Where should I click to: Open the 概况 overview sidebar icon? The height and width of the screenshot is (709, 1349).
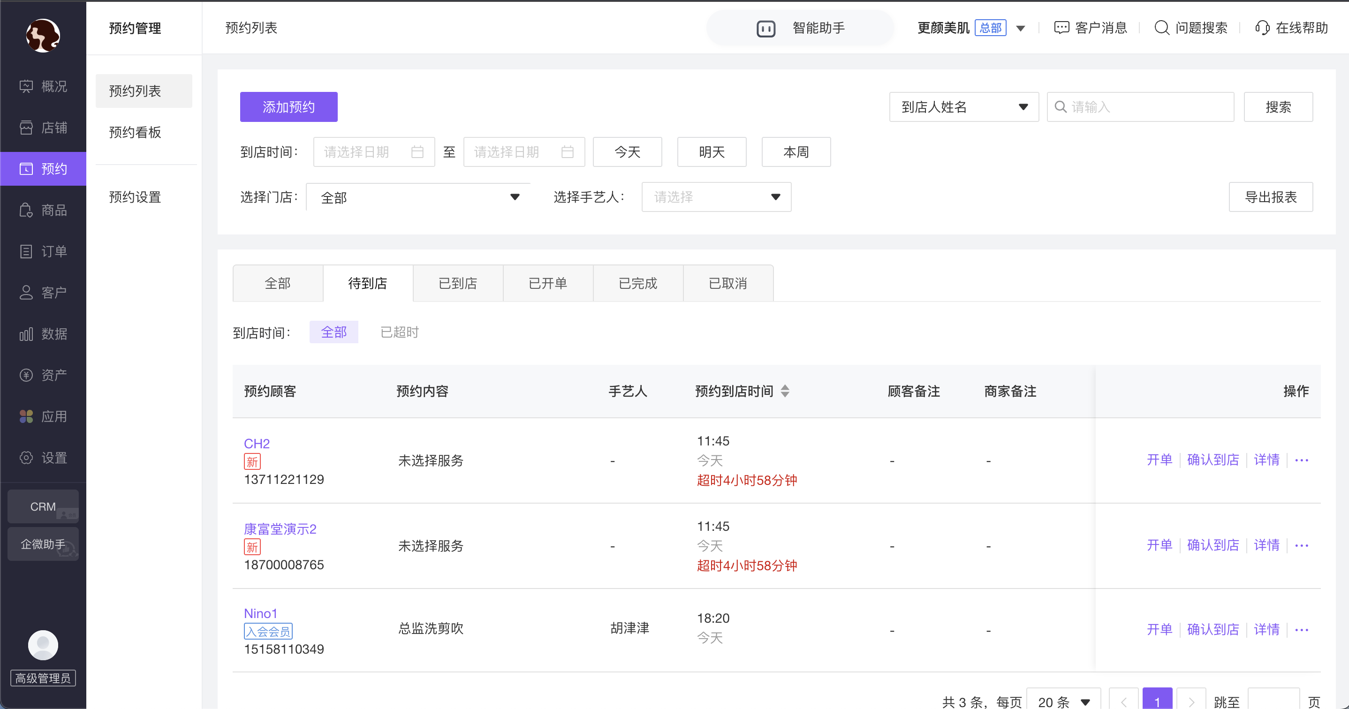pos(26,86)
